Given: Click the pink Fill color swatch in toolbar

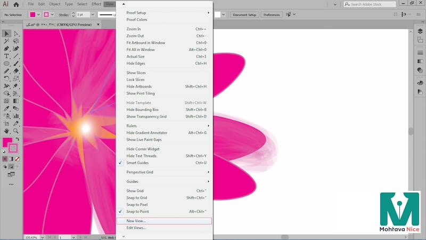Looking at the screenshot, I should (x=7, y=142).
